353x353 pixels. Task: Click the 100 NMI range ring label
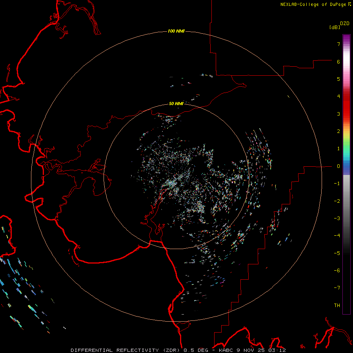coord(176,31)
